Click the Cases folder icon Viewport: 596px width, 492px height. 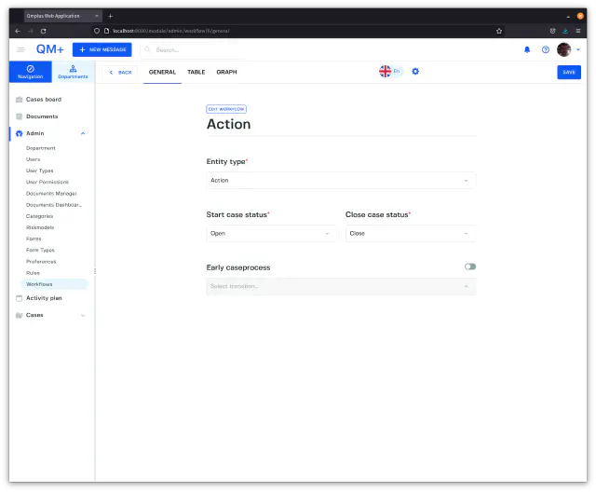pos(19,315)
